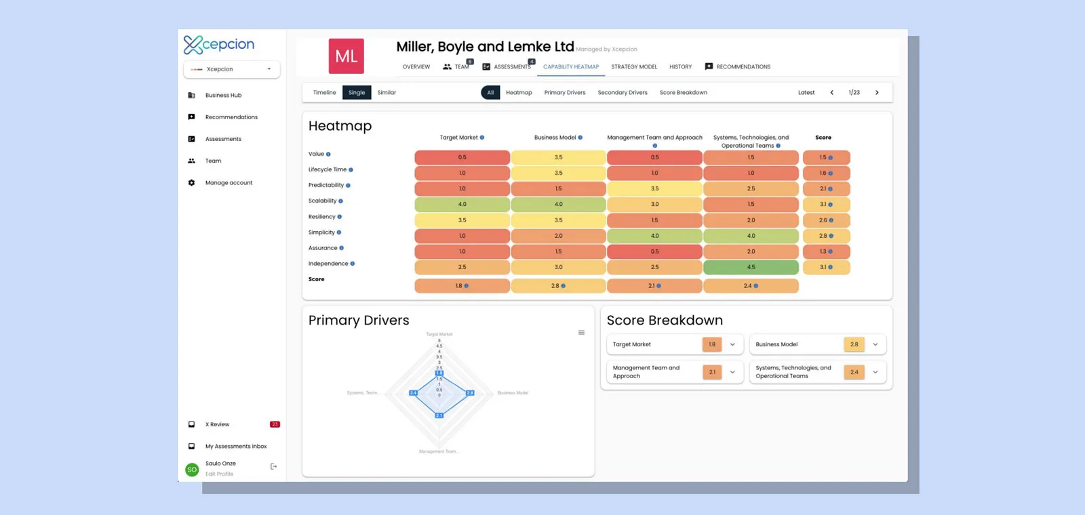Select the Timeline view toggle
Viewport: 1085px width, 515px height.
tap(324, 93)
